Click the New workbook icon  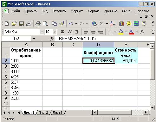point(7,24)
